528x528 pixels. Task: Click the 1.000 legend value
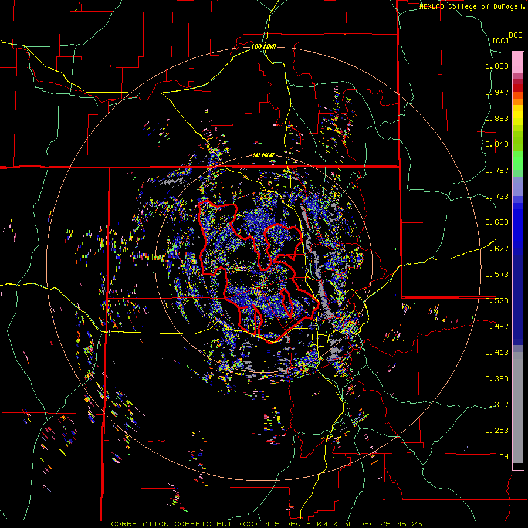click(497, 66)
